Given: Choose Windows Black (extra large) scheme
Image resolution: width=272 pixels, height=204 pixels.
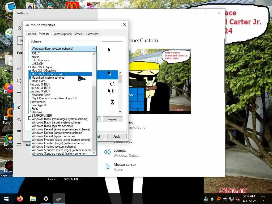Looking at the screenshot, I should 61,119.
